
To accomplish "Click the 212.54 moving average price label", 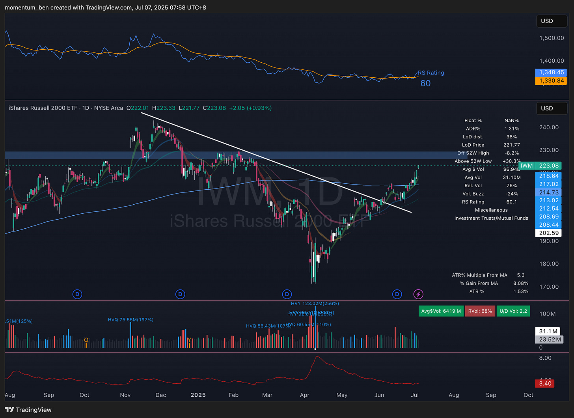I will (x=549, y=209).
